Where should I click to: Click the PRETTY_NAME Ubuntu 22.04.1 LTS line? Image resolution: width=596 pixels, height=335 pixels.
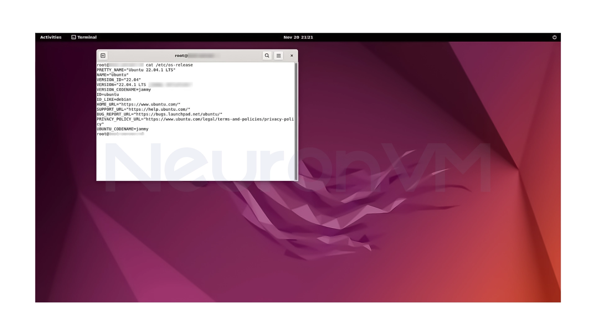(136, 70)
